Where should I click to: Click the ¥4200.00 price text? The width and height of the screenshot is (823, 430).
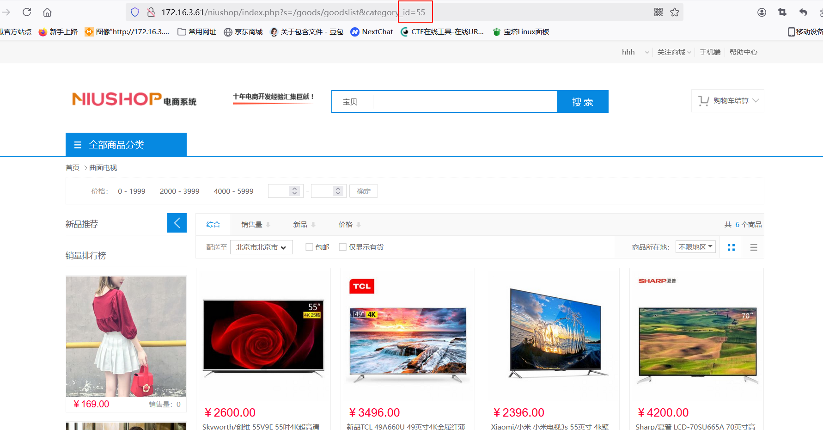point(663,412)
